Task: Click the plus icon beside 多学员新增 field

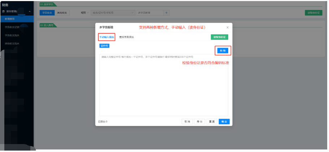Action: pos(166,13)
